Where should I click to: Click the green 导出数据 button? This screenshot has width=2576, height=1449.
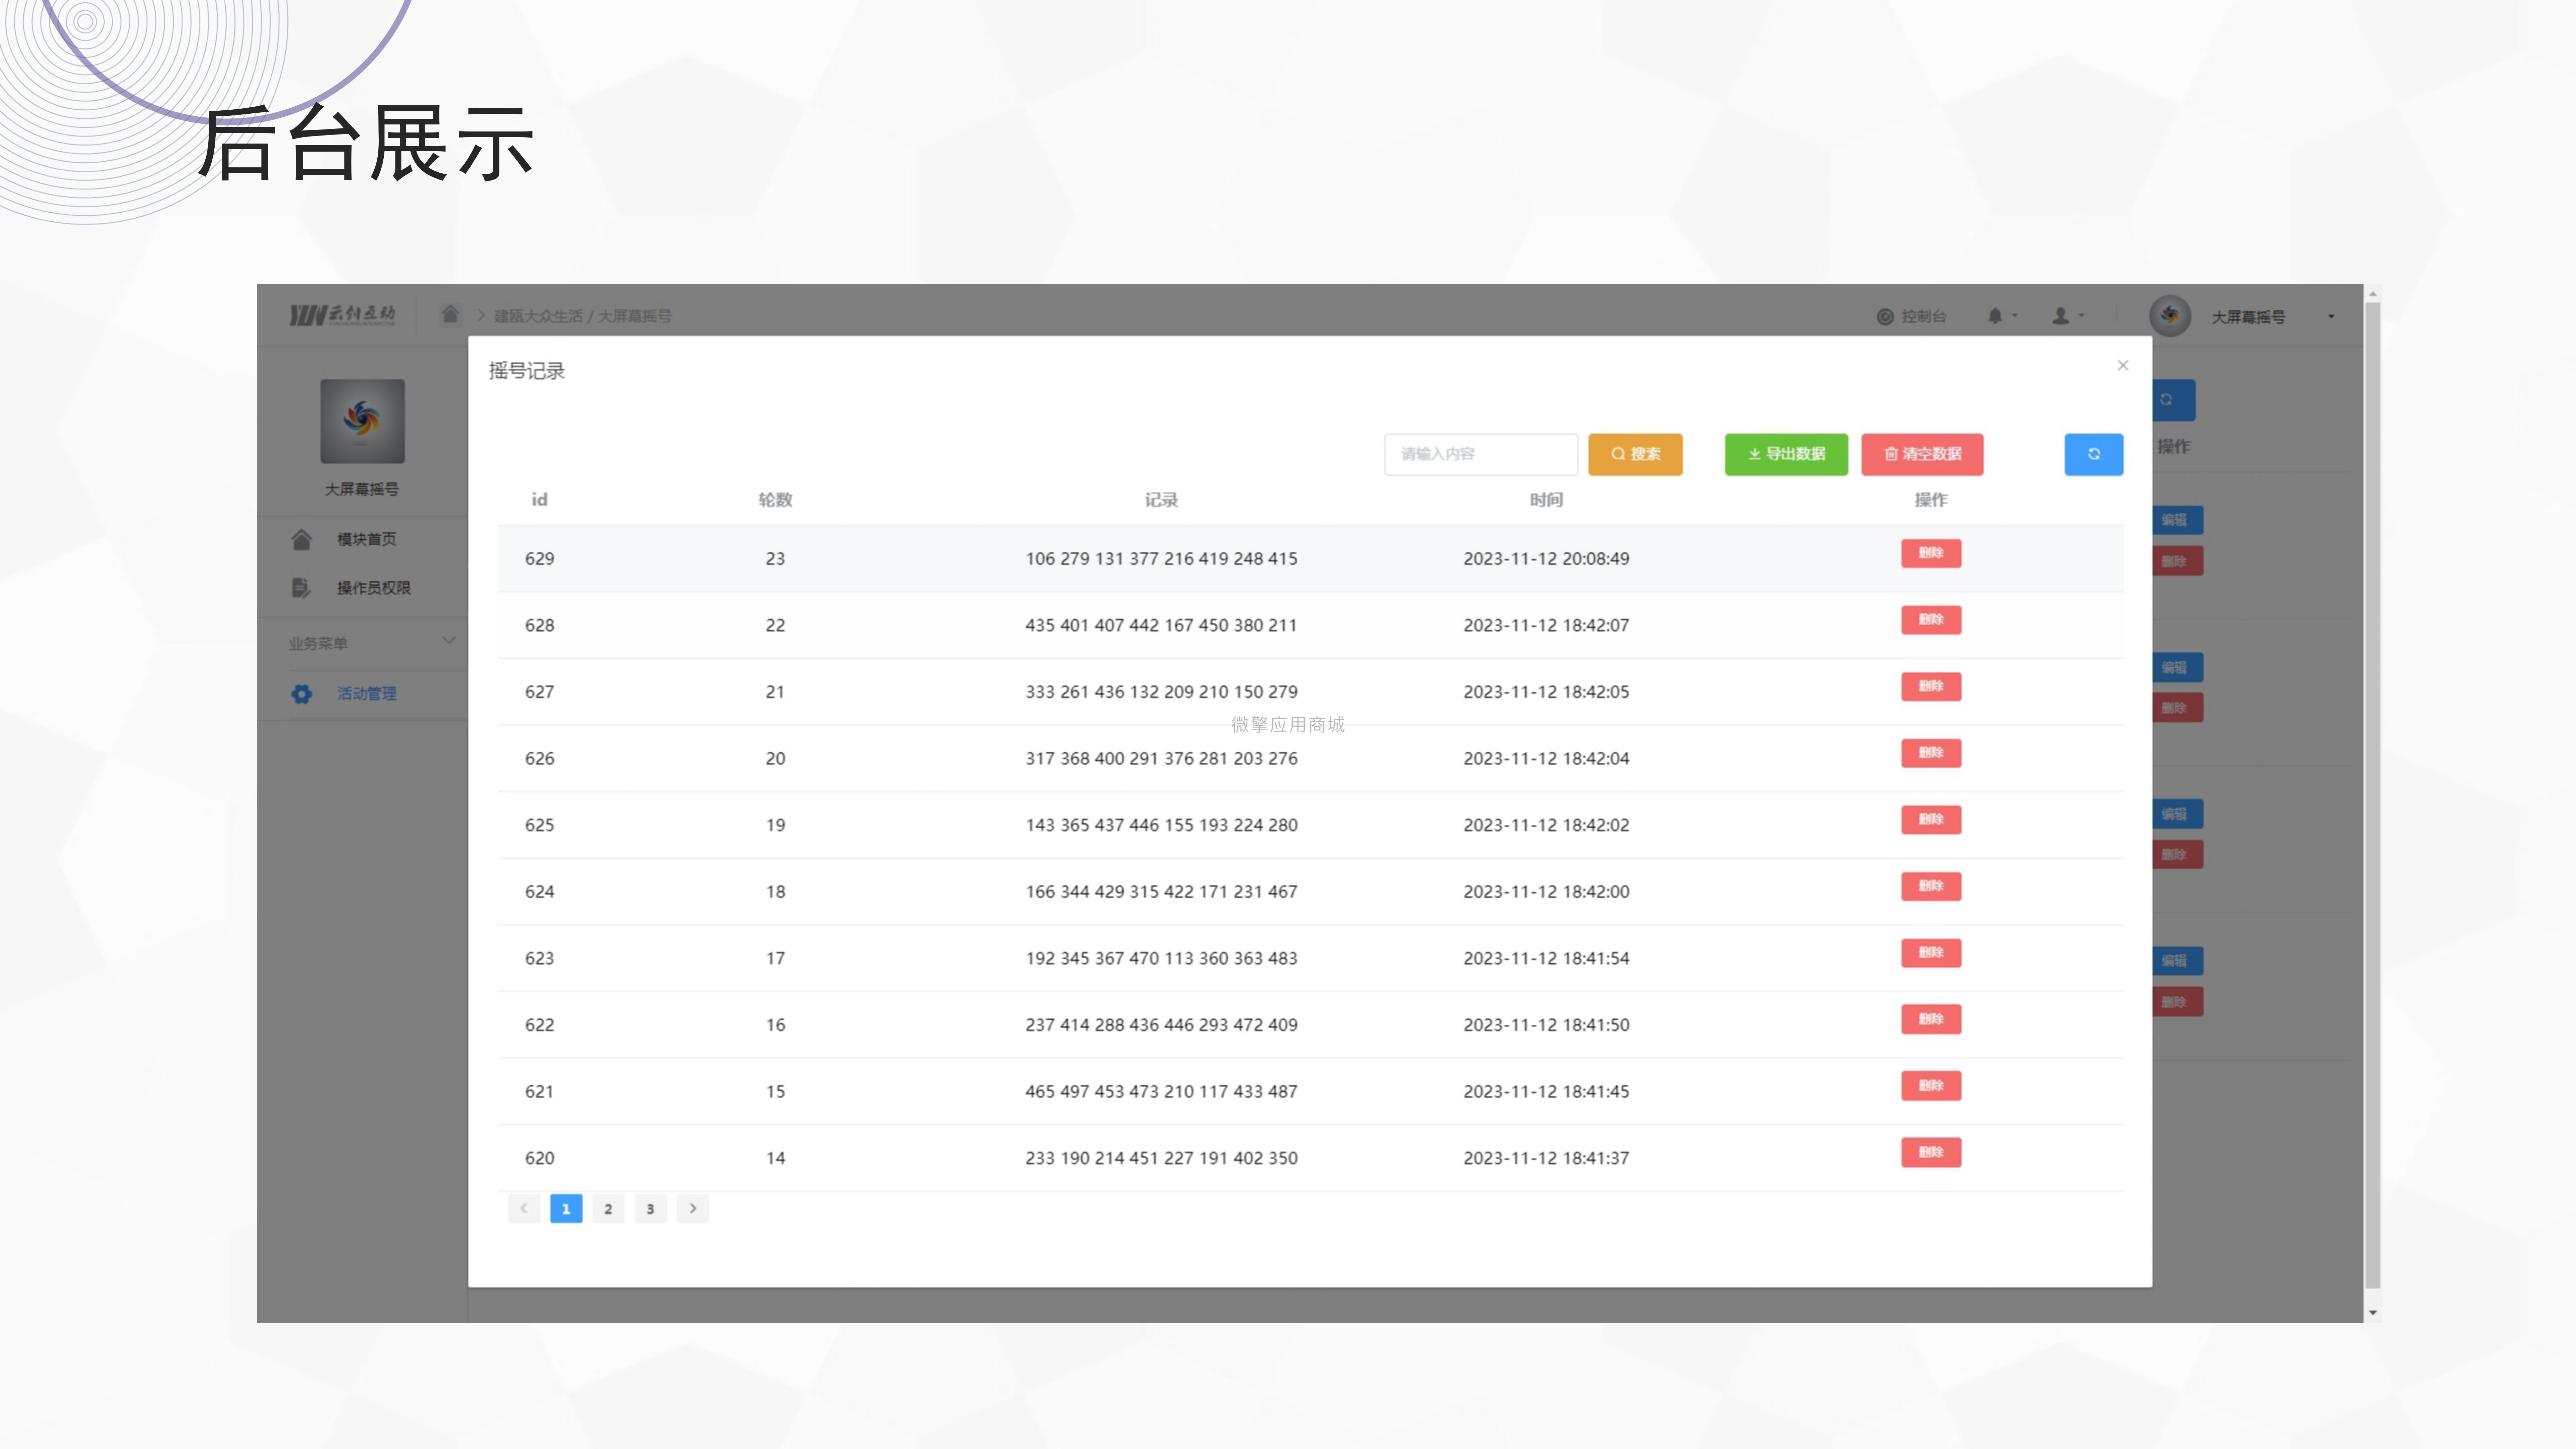[1786, 454]
